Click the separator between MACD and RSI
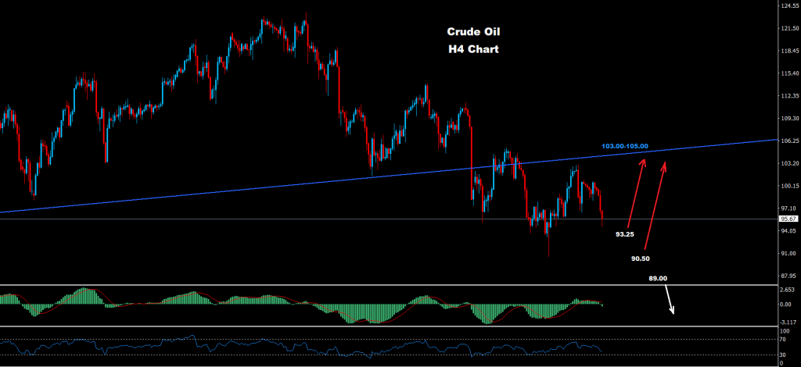Viewport: 801px width, 367px height. (x=388, y=326)
